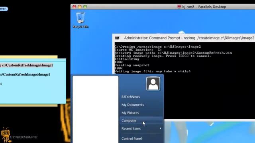Click 'Creating snapshot' line in Command Prompt
Image resolution: width=255 pixels, height=143 pixels.
(132, 65)
